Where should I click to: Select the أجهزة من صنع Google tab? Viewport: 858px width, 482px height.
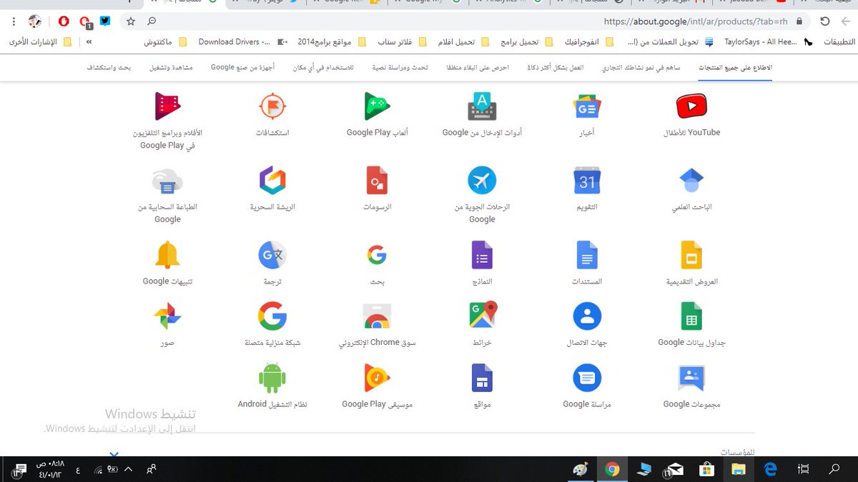click(x=242, y=68)
